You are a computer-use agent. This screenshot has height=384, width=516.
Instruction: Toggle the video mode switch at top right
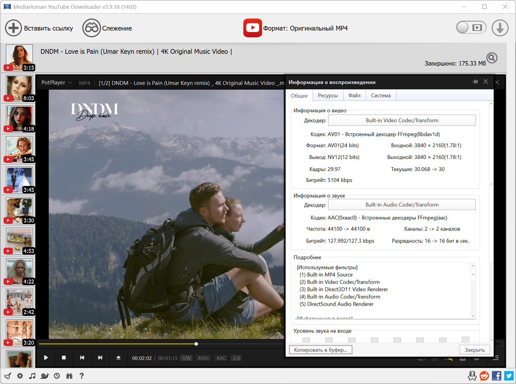tap(471, 27)
